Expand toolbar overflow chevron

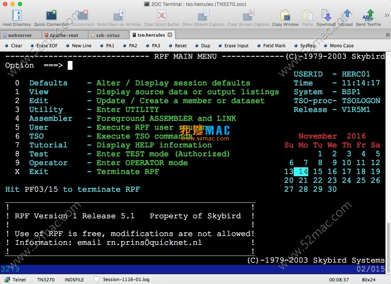point(387,16)
